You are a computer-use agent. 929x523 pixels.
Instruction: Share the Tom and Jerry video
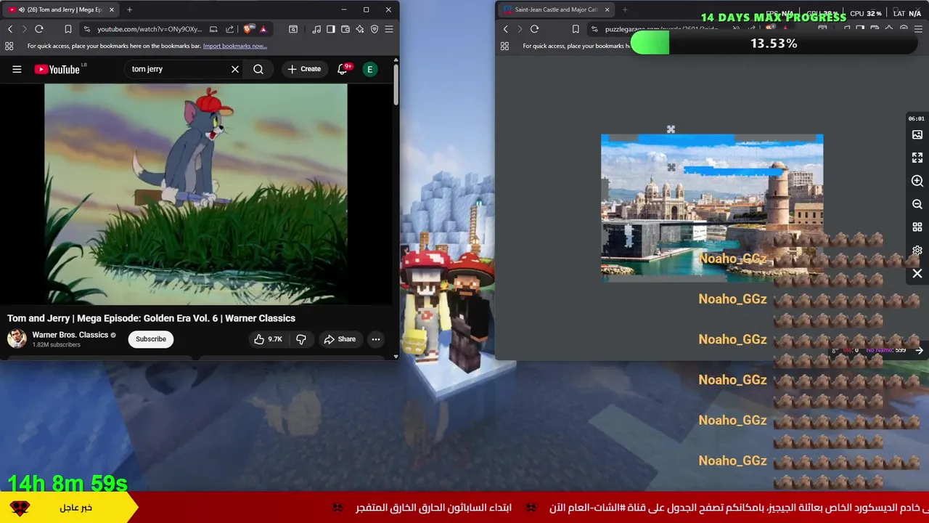pyautogui.click(x=340, y=339)
